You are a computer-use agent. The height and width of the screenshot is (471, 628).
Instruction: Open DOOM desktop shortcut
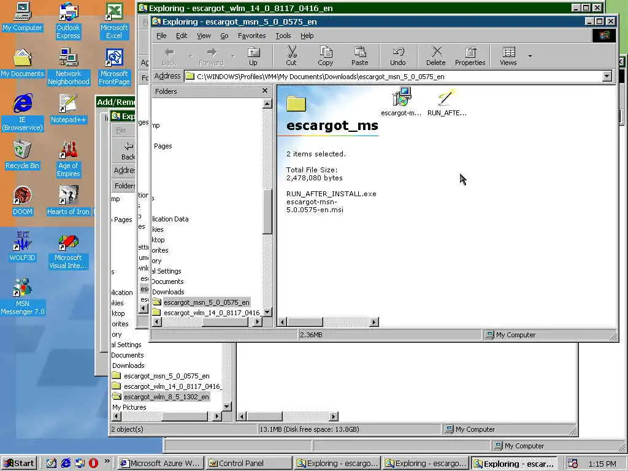(x=22, y=201)
